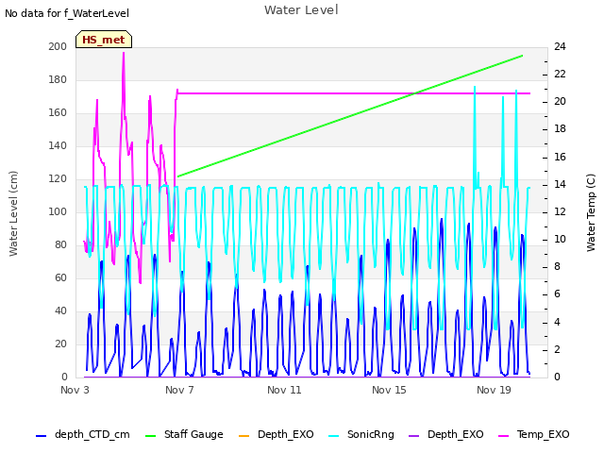Click the 24 value on right axis
Image resolution: width=604 pixels, height=453 pixels.
point(560,46)
